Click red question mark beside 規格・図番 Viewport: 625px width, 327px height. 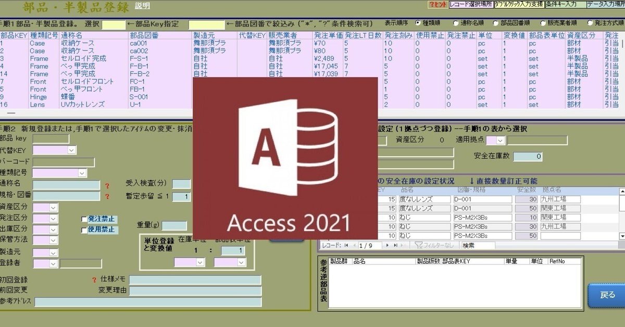(x=108, y=196)
